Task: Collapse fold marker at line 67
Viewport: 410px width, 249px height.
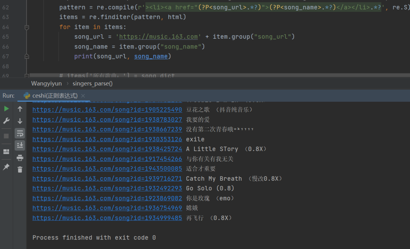Action: click(x=27, y=56)
